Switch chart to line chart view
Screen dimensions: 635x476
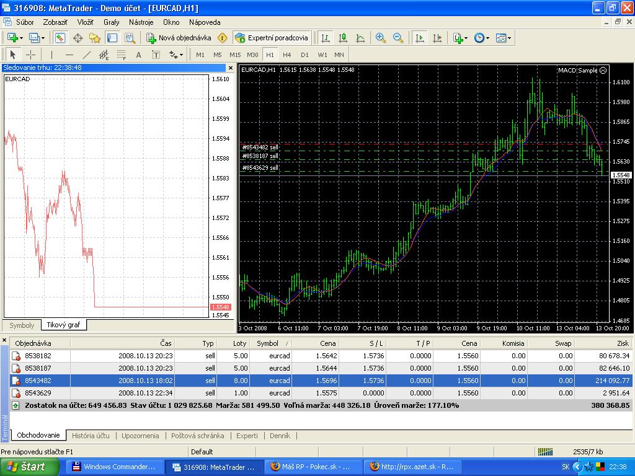(360, 38)
